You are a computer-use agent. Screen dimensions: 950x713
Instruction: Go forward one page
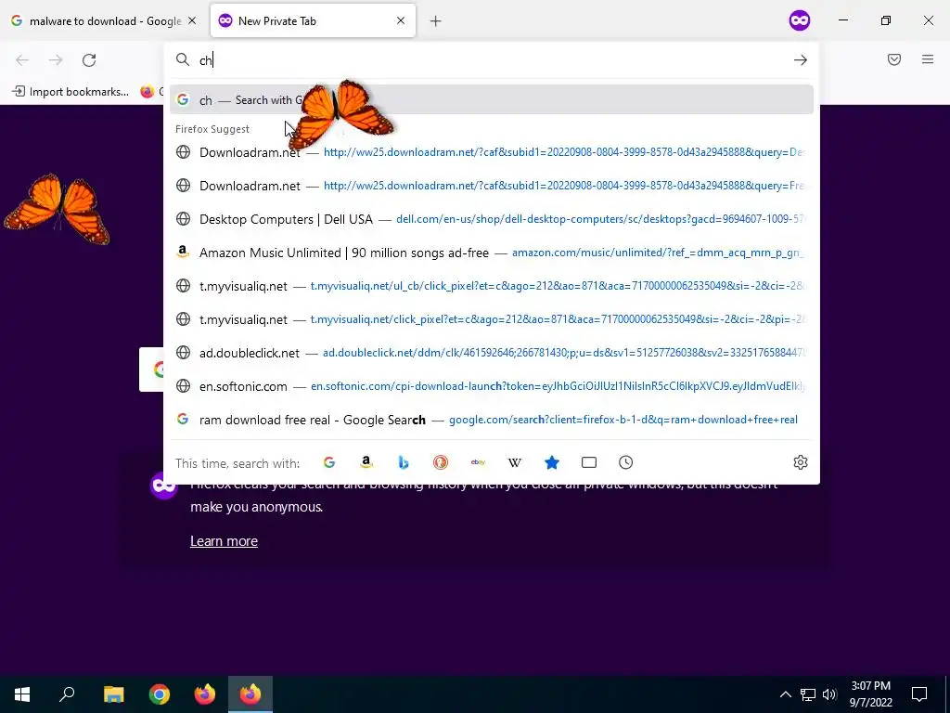(x=56, y=60)
